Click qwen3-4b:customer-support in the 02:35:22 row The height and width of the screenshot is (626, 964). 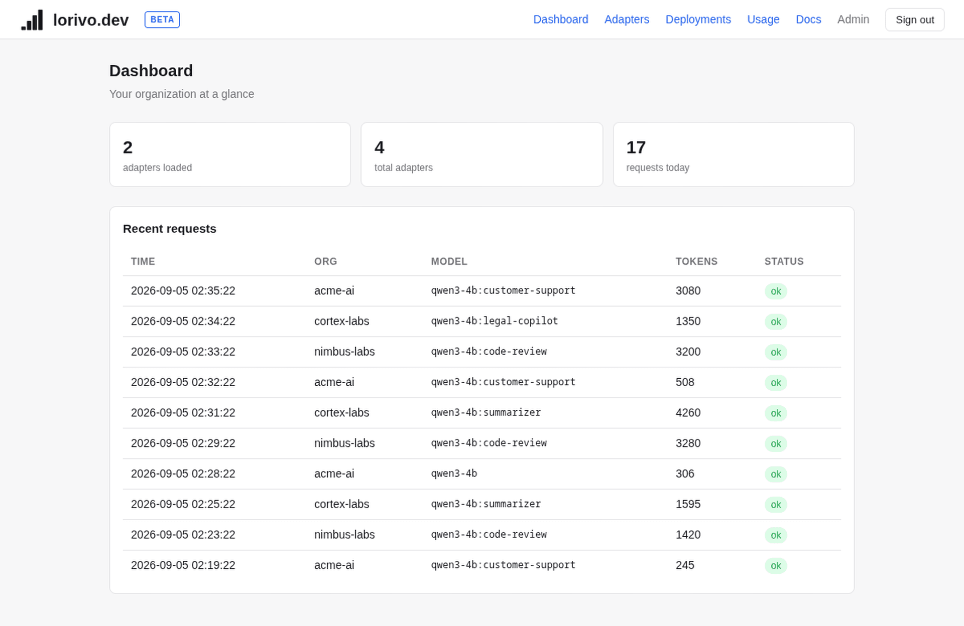(503, 291)
